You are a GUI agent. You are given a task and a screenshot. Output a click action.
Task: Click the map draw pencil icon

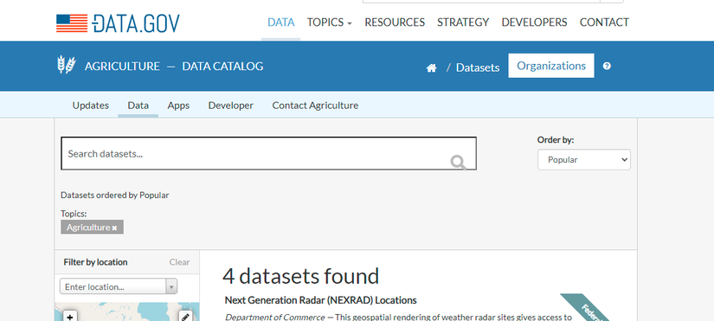[185, 317]
